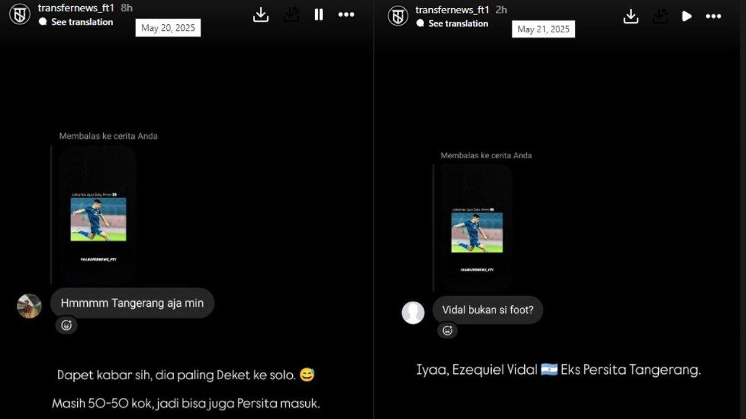Click the download icon on left story
746x419 pixels.
point(260,15)
